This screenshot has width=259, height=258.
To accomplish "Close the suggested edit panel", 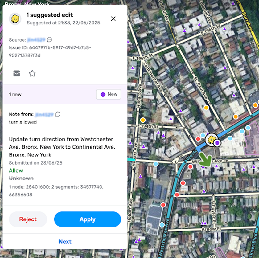I will coord(113,19).
